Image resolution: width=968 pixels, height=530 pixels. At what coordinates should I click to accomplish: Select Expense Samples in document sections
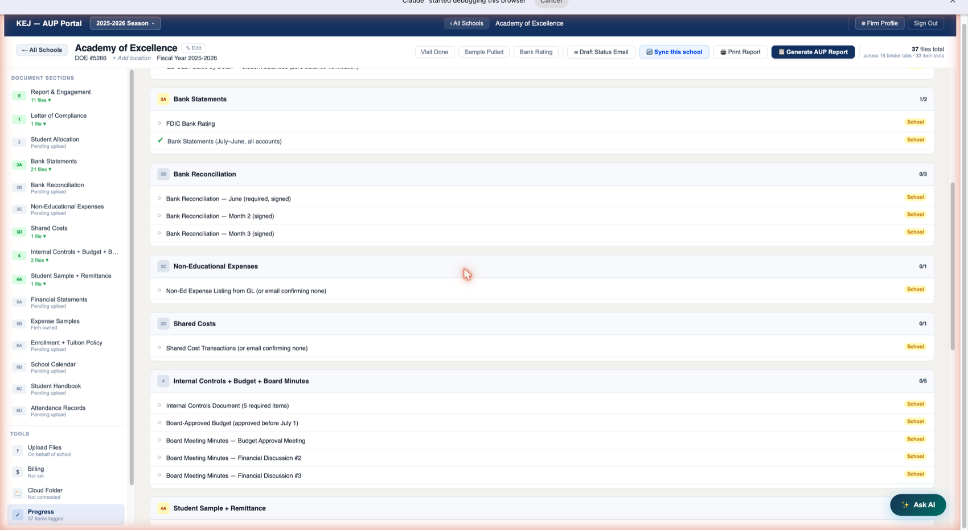66,324
